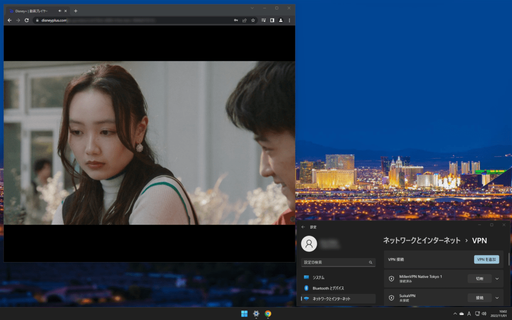
Task: Click the 未接続 status under SuikaVPN
Action: 404,300
